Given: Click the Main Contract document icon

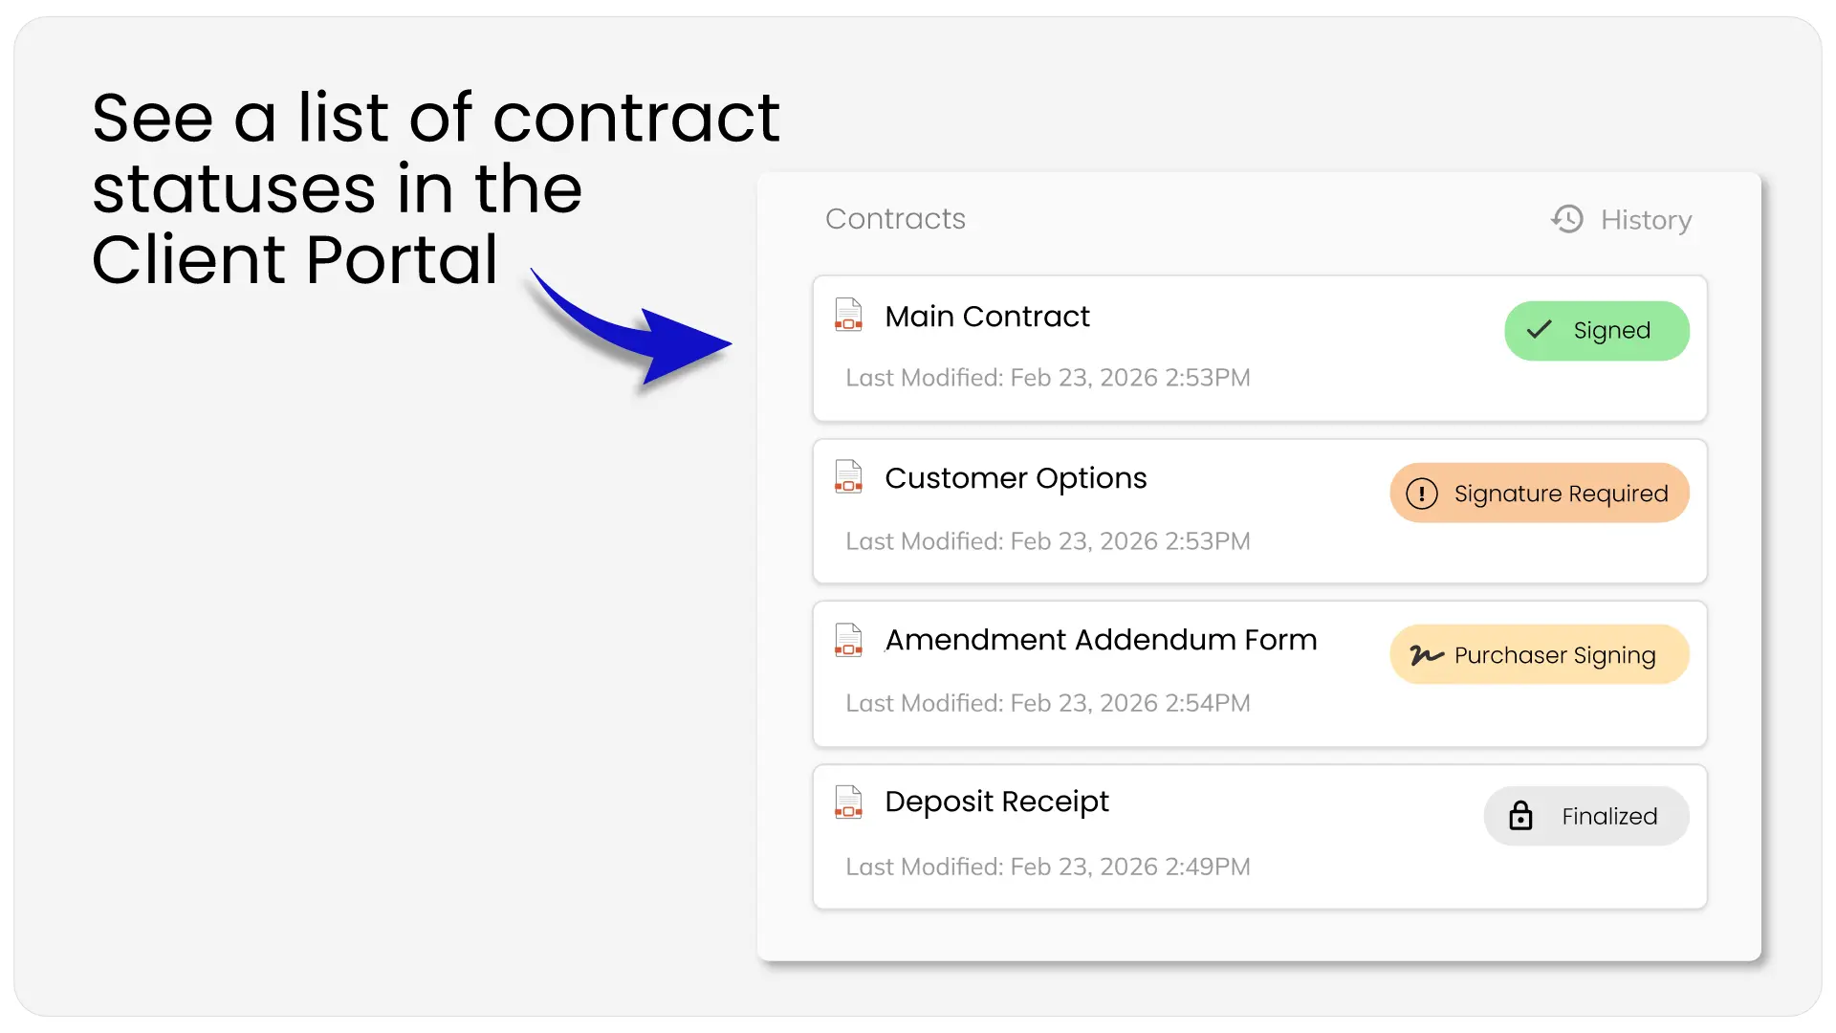Looking at the screenshot, I should (x=848, y=315).
